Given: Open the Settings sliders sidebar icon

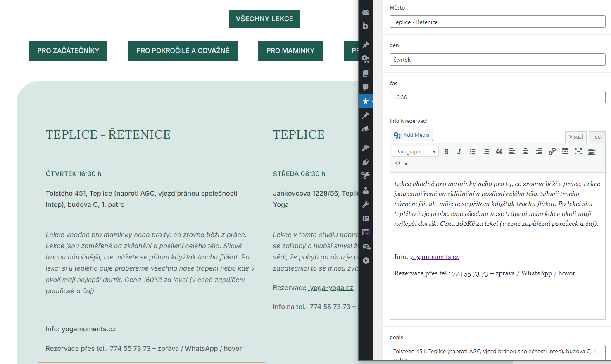Looking at the screenshot, I should click(366, 218).
